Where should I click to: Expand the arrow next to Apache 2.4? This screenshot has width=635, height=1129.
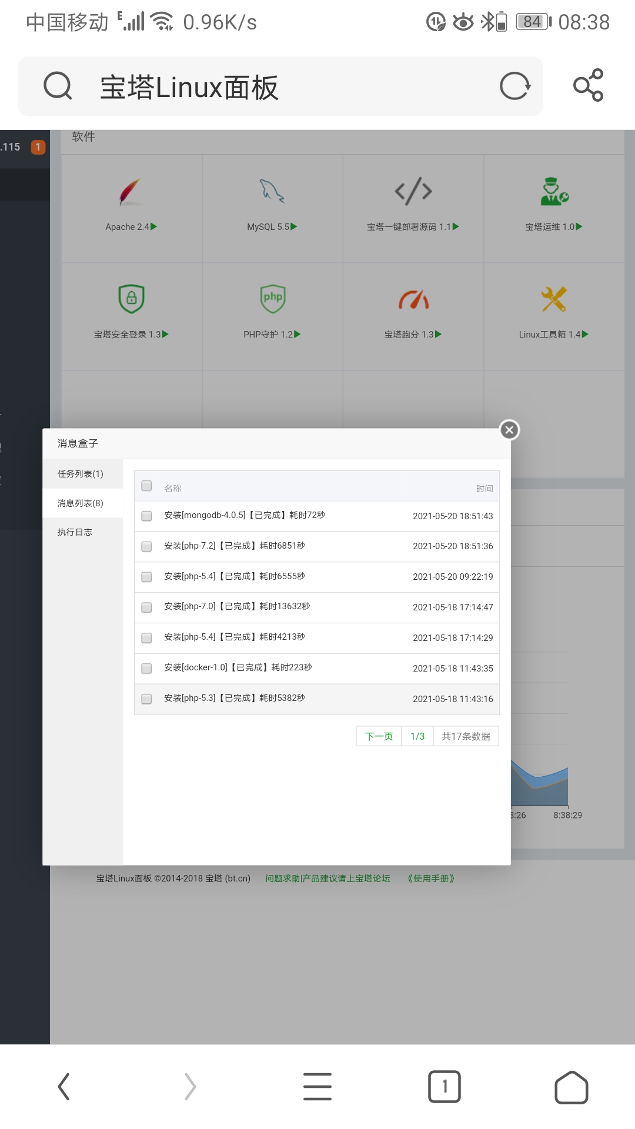point(154,226)
